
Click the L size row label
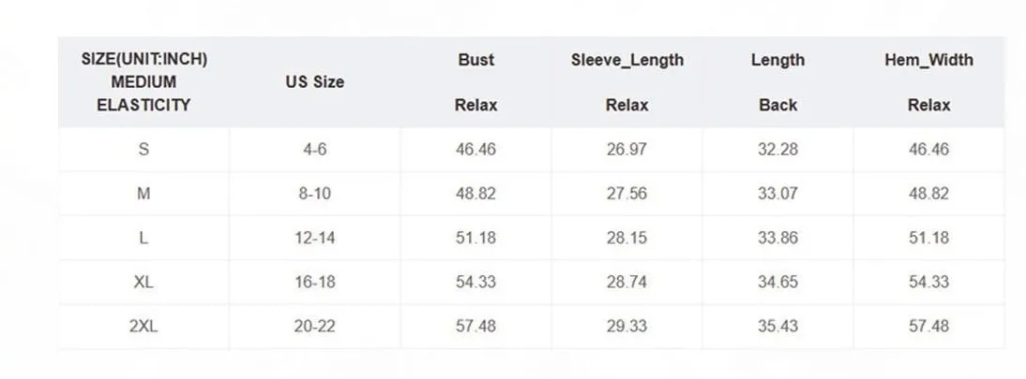click(143, 238)
